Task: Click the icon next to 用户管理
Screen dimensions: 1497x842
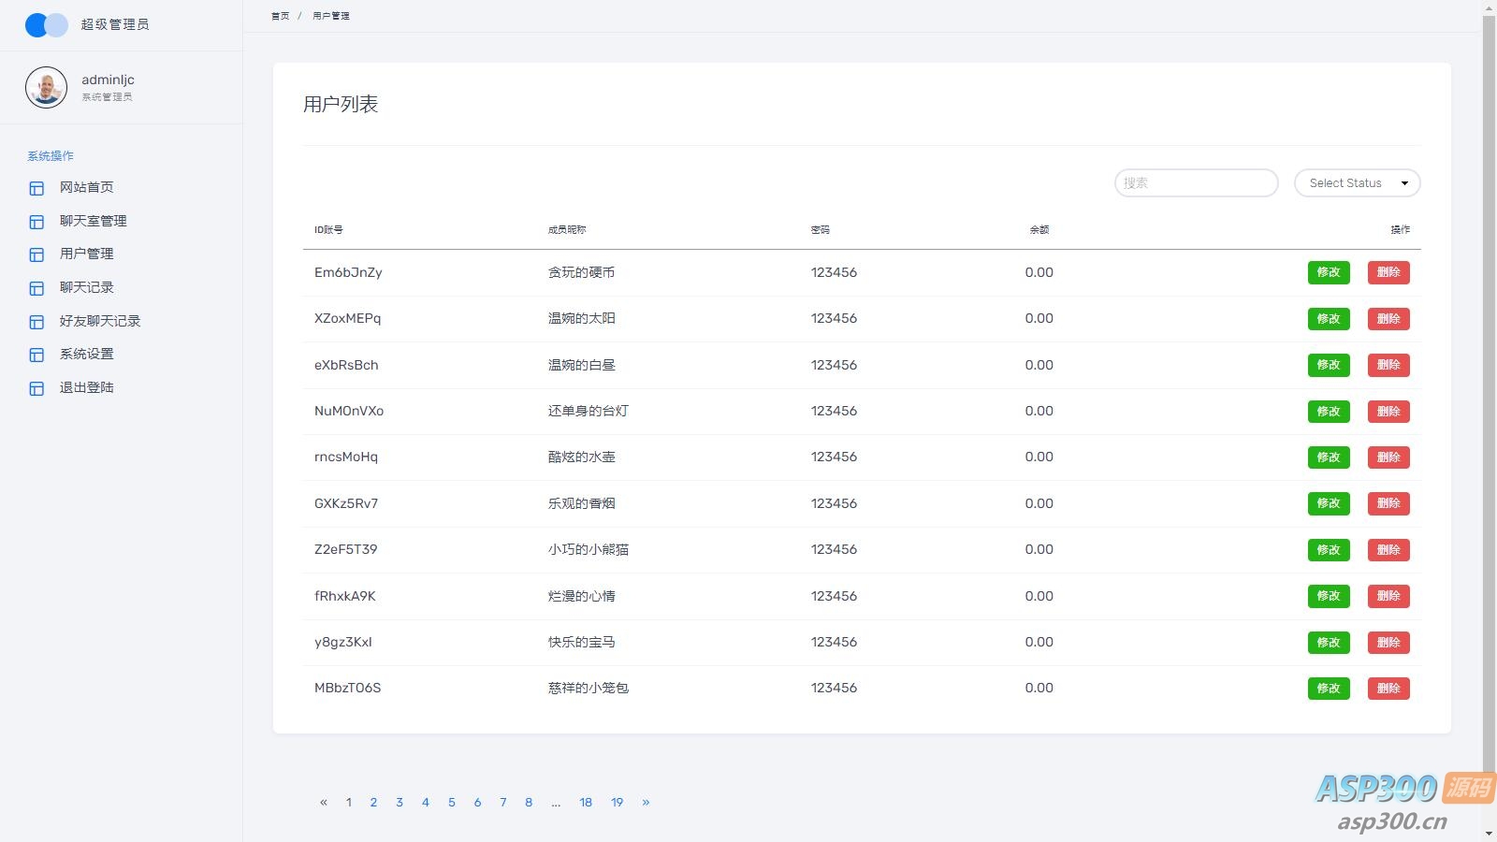Action: (36, 254)
